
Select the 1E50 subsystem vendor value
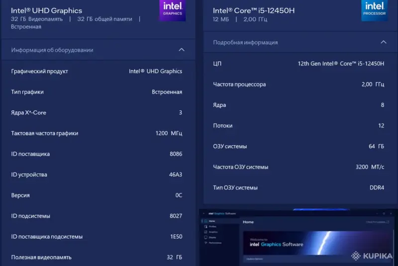[176, 237]
